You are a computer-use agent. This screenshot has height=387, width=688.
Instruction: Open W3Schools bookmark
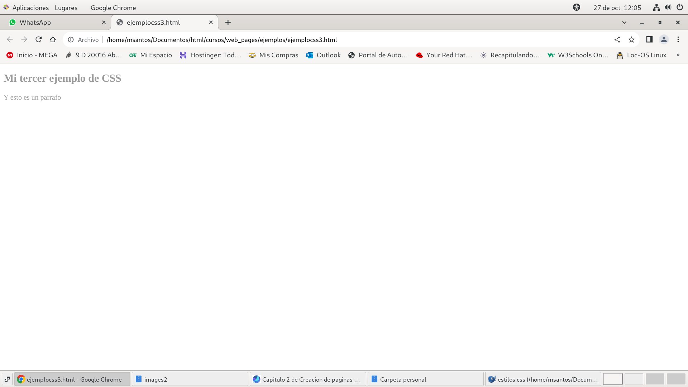(x=578, y=55)
